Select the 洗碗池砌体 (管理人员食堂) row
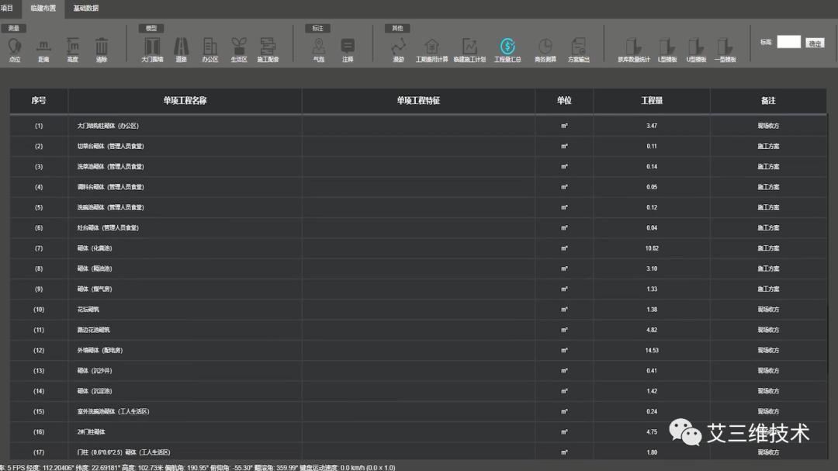This screenshot has width=838, height=471. click(418, 207)
